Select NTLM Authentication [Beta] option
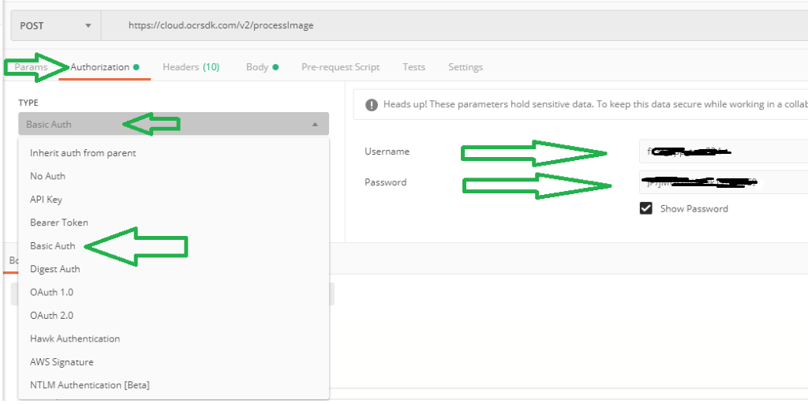The width and height of the screenshot is (808, 404). (x=173, y=385)
